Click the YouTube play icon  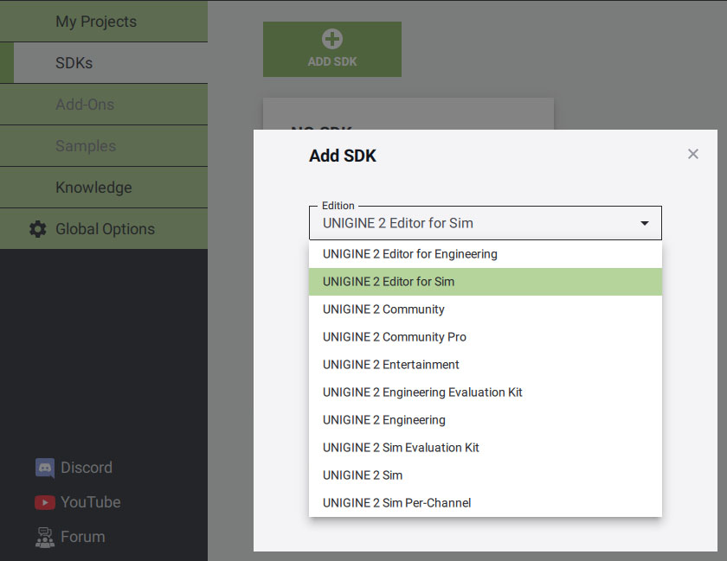(45, 502)
